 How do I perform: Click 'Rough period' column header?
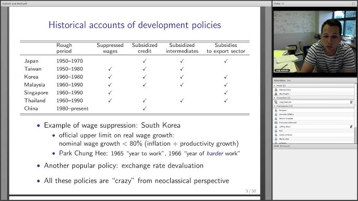(x=64, y=48)
